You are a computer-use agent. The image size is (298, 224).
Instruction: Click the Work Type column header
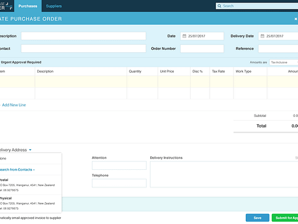point(243,72)
